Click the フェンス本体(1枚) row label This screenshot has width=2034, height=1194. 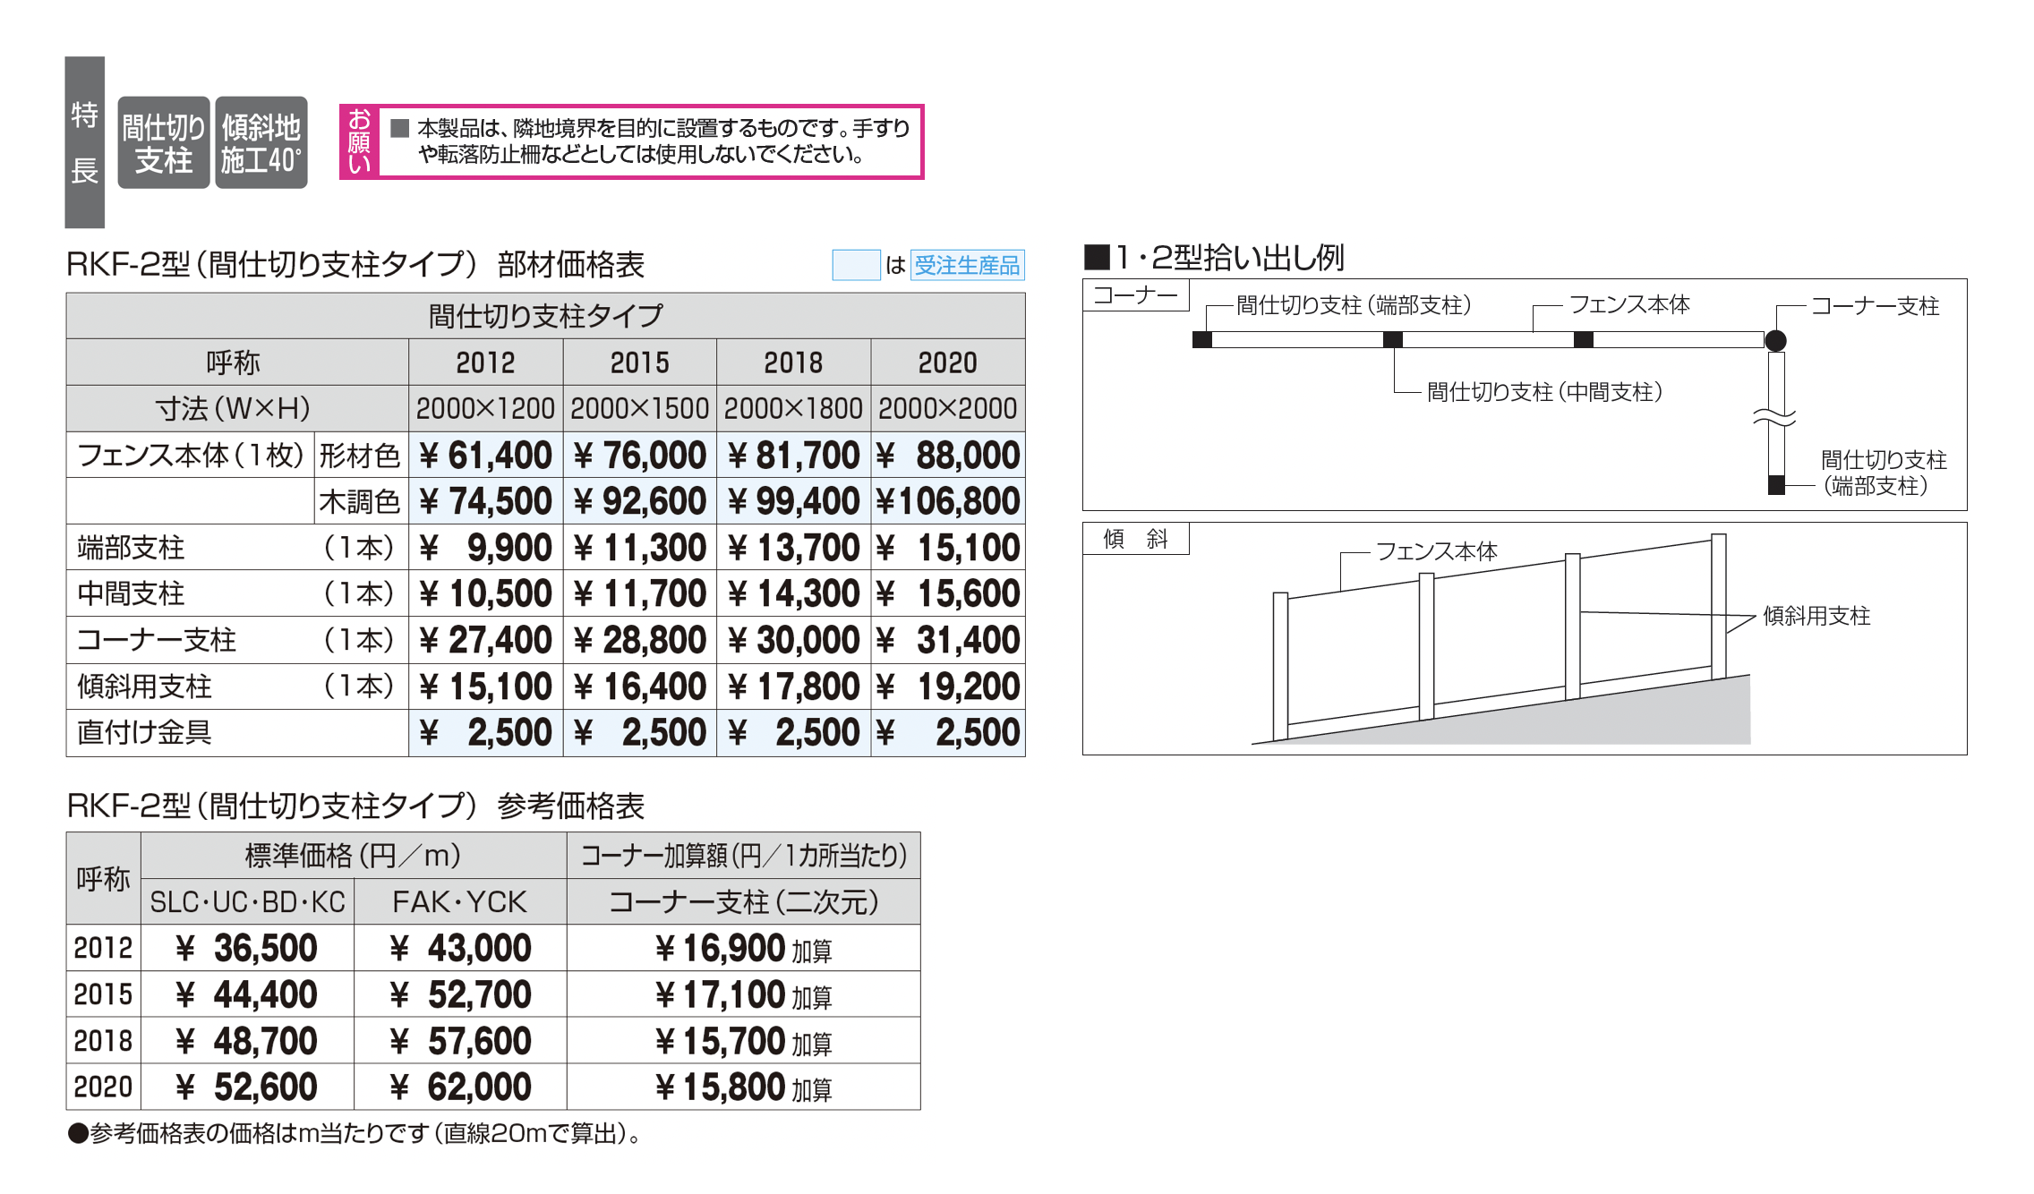[x=191, y=455]
